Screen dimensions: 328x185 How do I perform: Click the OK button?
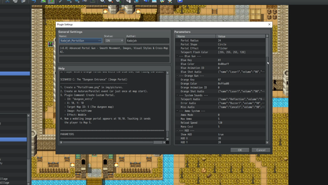pos(240,150)
